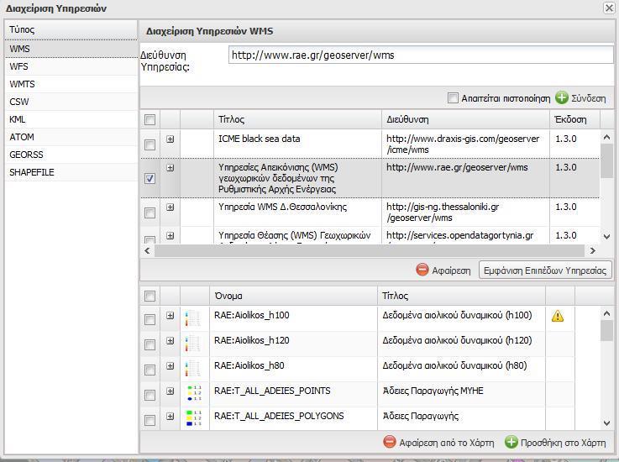619x462 pixels.
Task: Sort layers by Όνομα column header
Action: [x=293, y=296]
